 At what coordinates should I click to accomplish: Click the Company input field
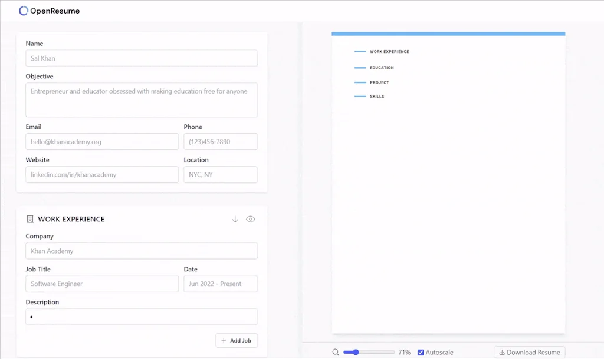[141, 251]
